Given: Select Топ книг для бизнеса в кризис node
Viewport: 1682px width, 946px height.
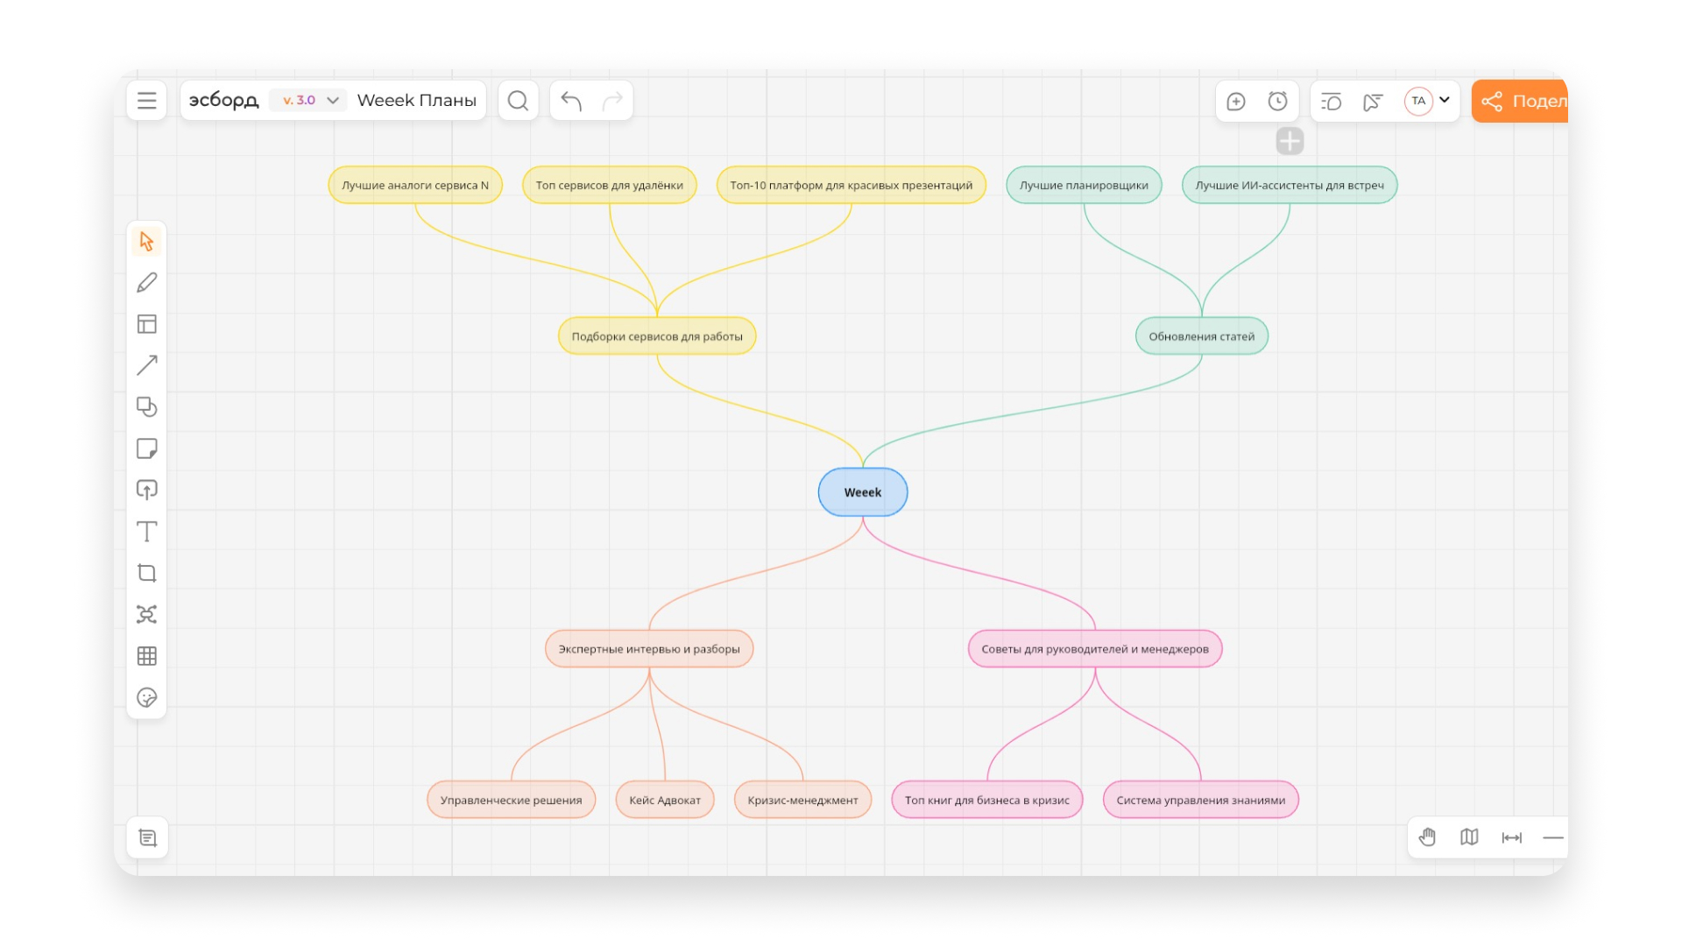Looking at the screenshot, I should pyautogui.click(x=987, y=800).
